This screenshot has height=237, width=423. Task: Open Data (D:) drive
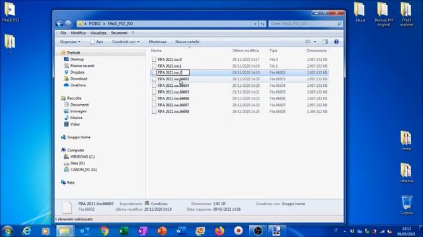point(77,163)
